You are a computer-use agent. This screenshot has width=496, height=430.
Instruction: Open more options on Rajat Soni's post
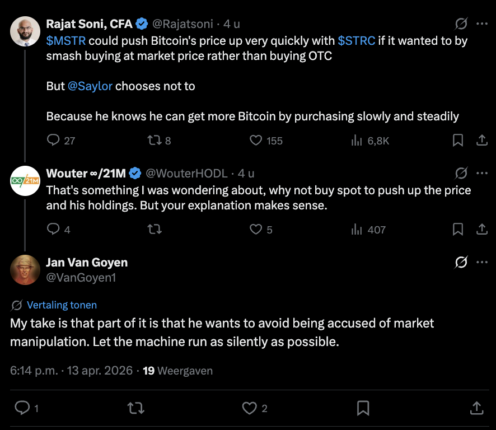[x=481, y=24]
